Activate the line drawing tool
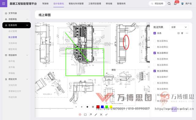The height and width of the screenshot is (120, 196). point(96,115)
